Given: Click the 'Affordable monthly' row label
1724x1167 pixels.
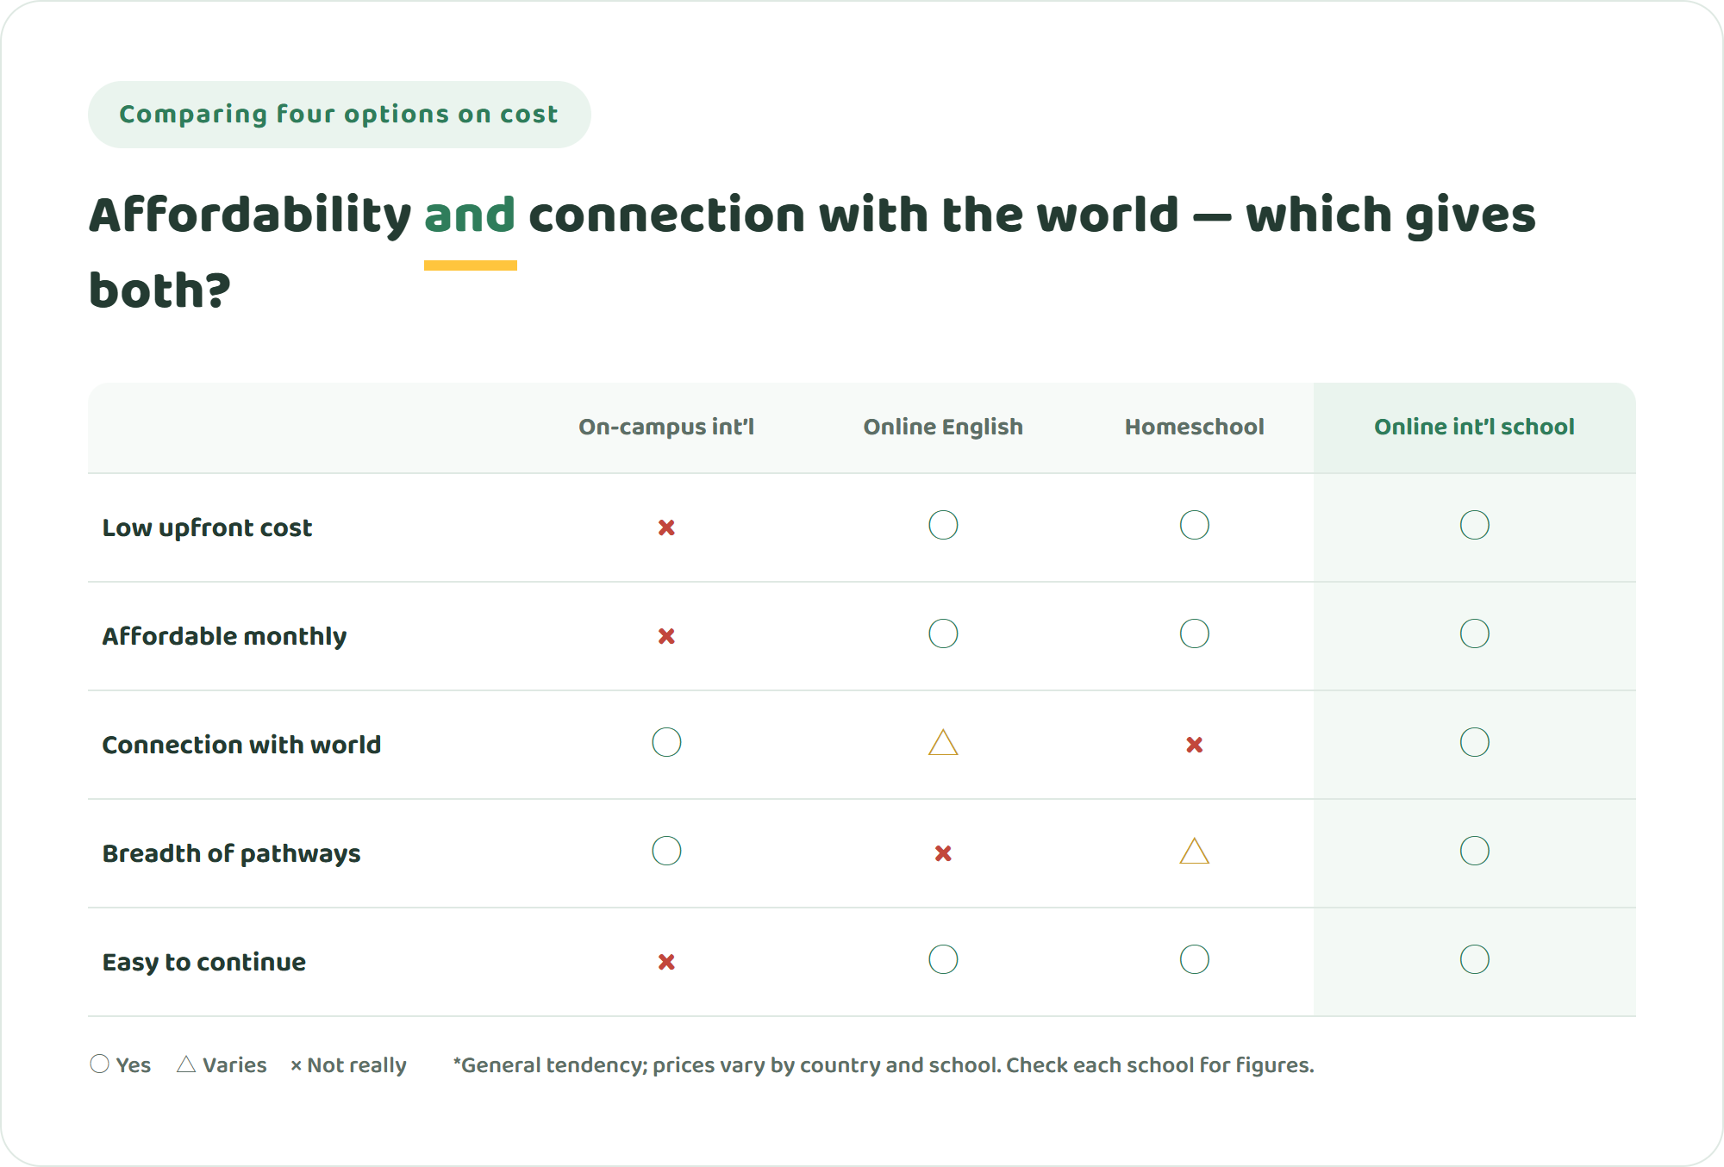Looking at the screenshot, I should pos(224,636).
